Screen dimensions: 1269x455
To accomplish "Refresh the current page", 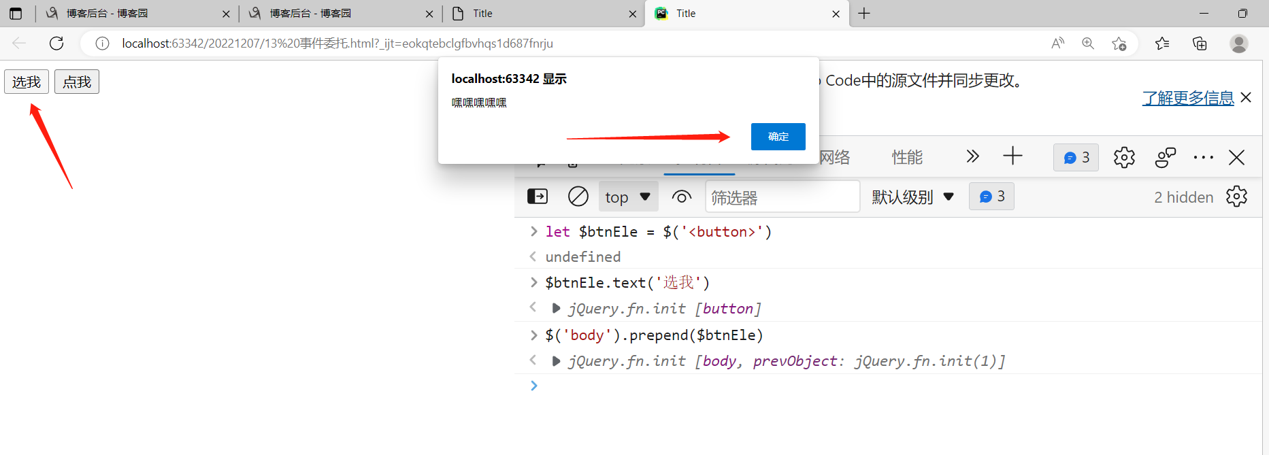I will (x=56, y=44).
